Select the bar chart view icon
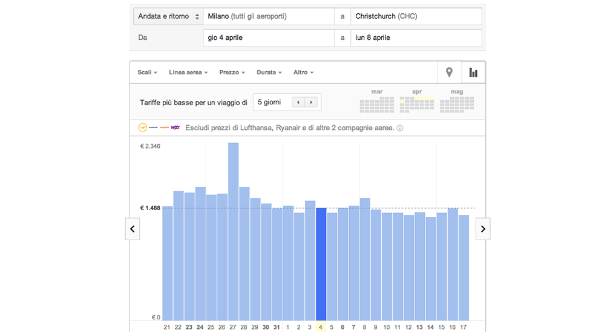This screenshot has height=332, width=593. tap(473, 72)
